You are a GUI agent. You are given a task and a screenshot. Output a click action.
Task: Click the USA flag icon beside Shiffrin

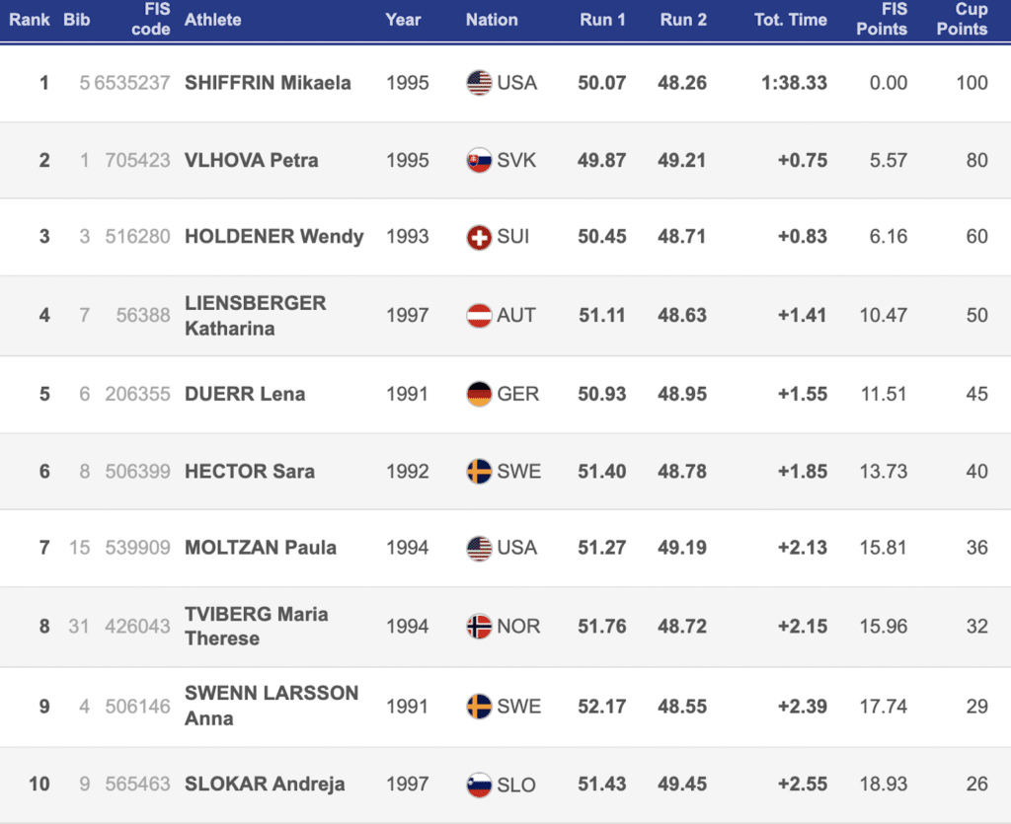pyautogui.click(x=479, y=83)
